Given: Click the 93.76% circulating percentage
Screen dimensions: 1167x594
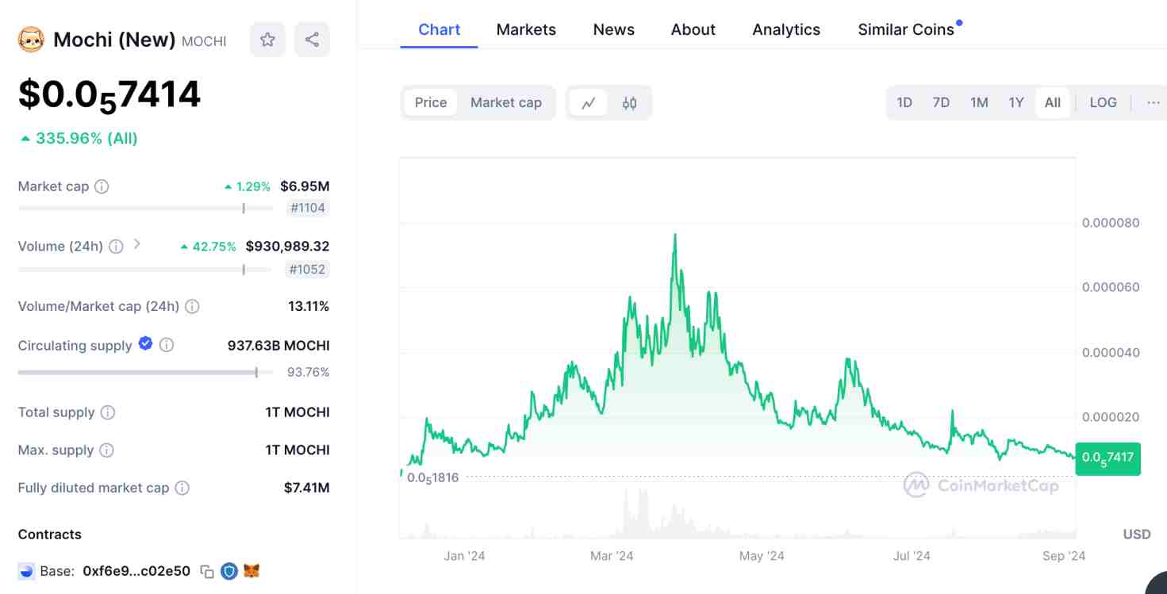Looking at the screenshot, I should point(308,372).
